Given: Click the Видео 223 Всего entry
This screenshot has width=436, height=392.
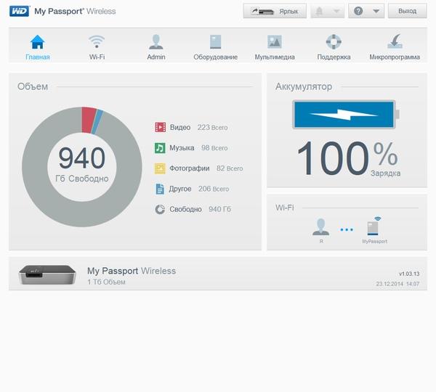Looking at the screenshot, I should tap(191, 127).
